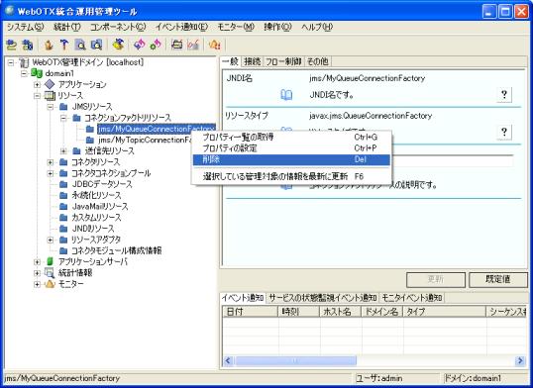
Task: Expand the モニター tree node
Action: [x=37, y=284]
